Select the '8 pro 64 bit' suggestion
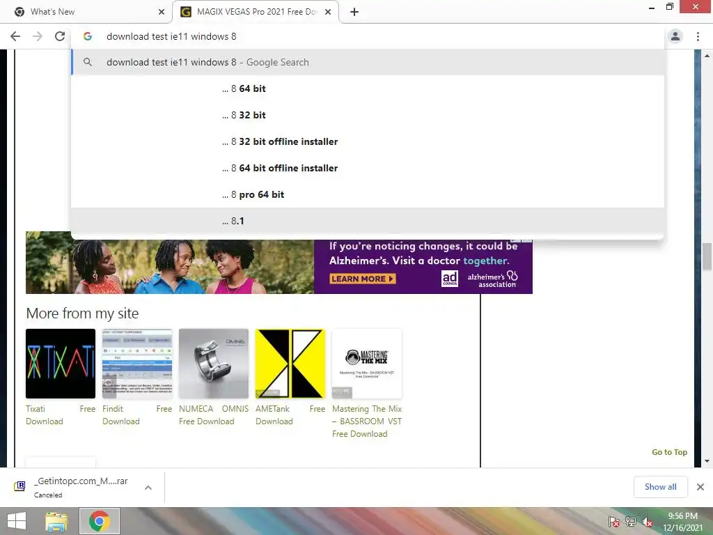 368,194
